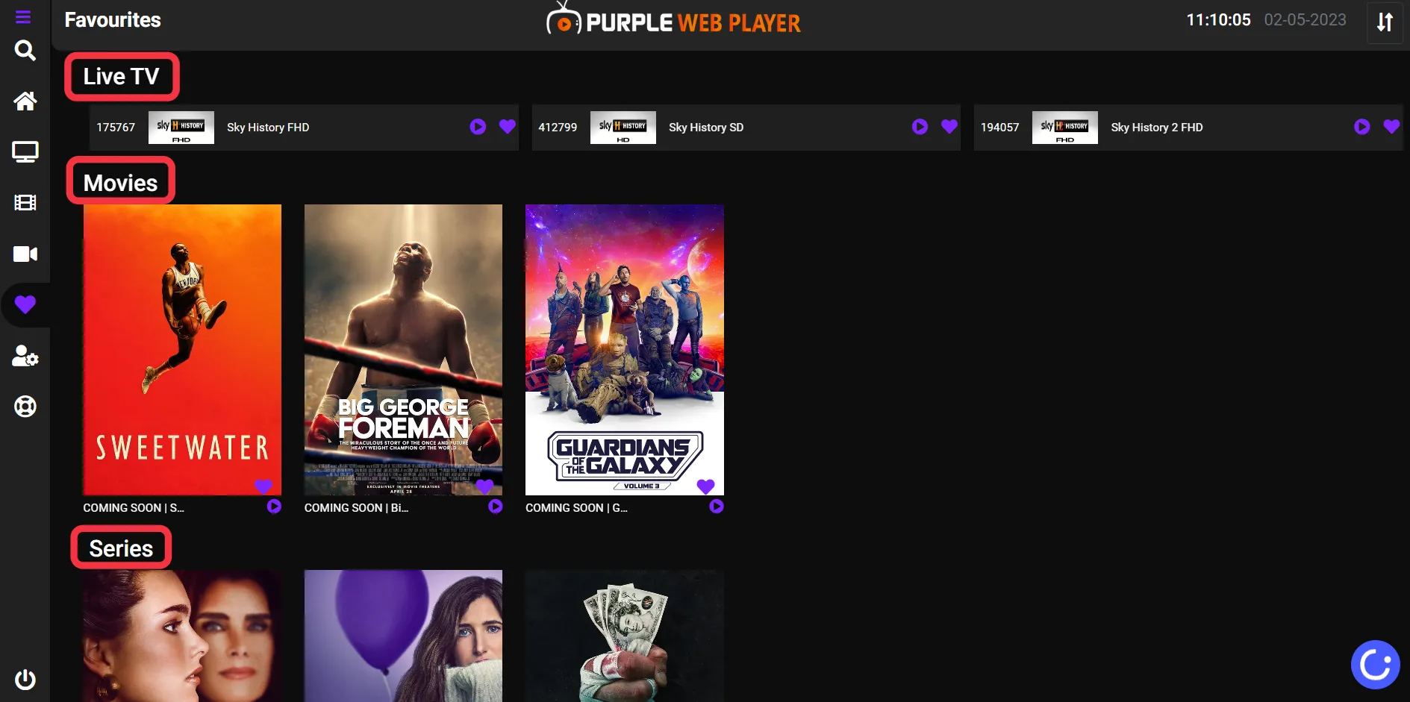Open the series poster with purple balloon
The image size is (1410, 702).
[403, 636]
